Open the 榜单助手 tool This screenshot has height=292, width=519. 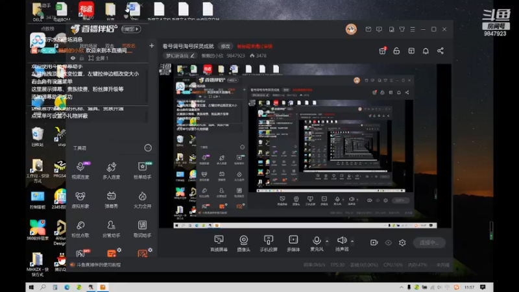pyautogui.click(x=142, y=171)
